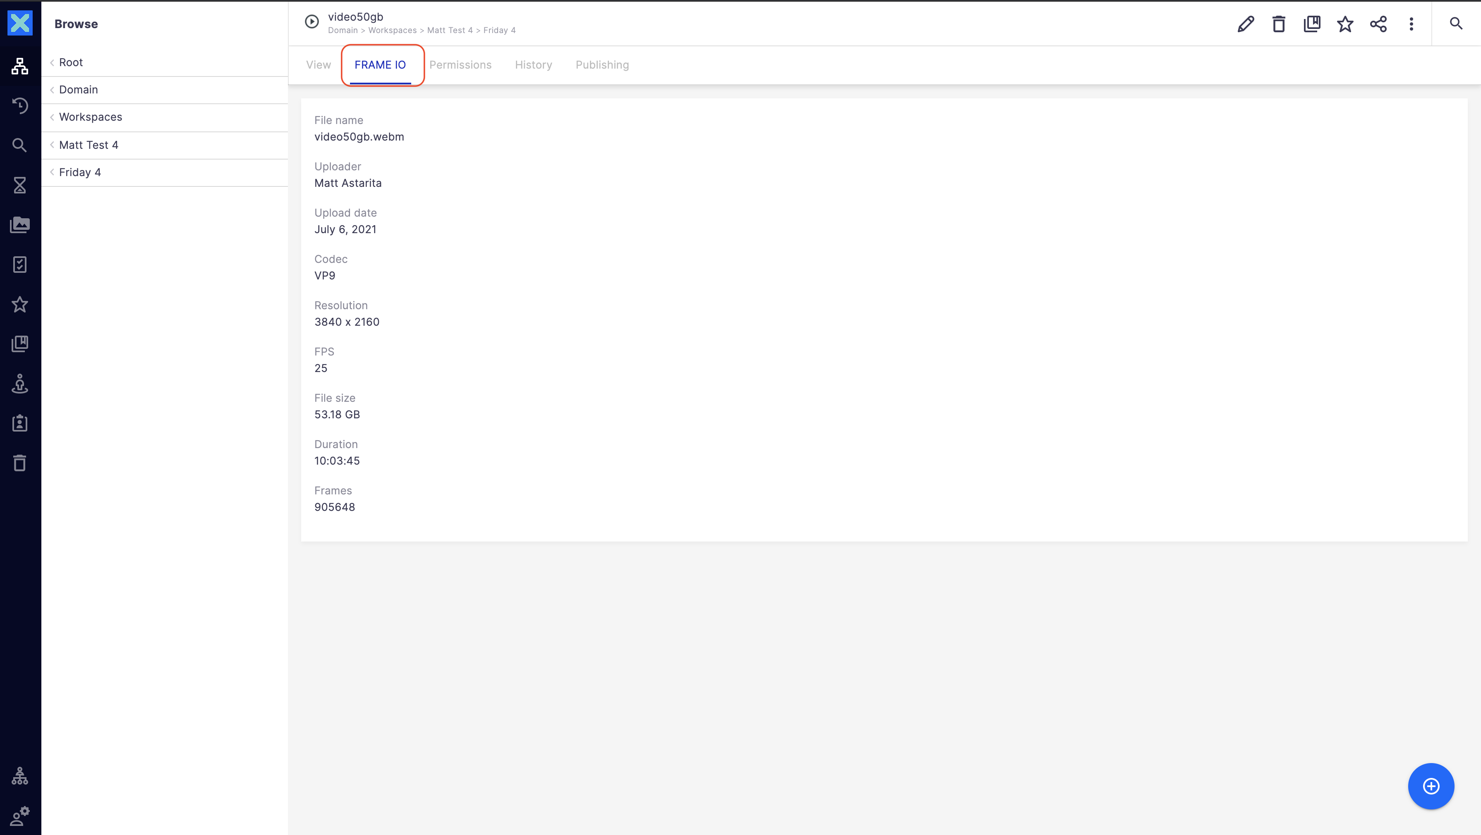Switch to the Permissions tab
The image size is (1481, 835).
[460, 65]
